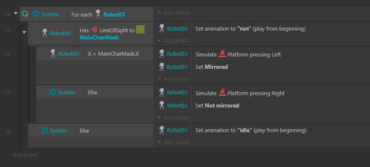The image size is (370, 167).
Task: Click the Platform icon in pressing Left action
Action: [222, 54]
